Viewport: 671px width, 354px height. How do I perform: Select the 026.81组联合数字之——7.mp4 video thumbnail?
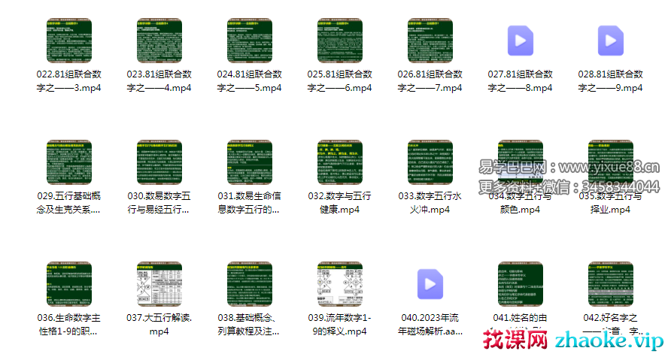(x=430, y=41)
